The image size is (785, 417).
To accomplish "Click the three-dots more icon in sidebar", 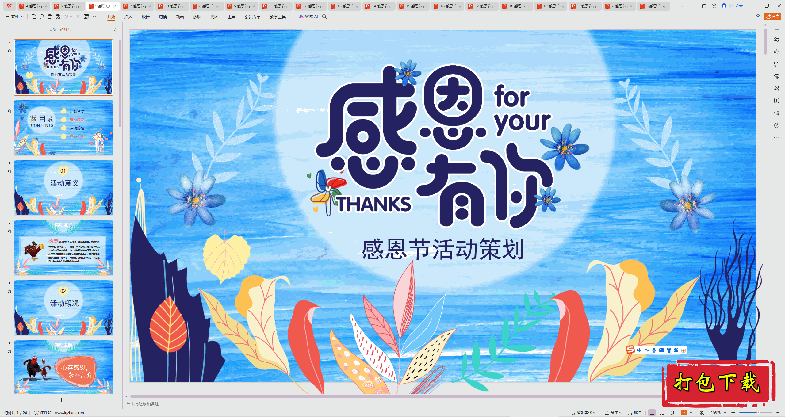I will (x=777, y=138).
